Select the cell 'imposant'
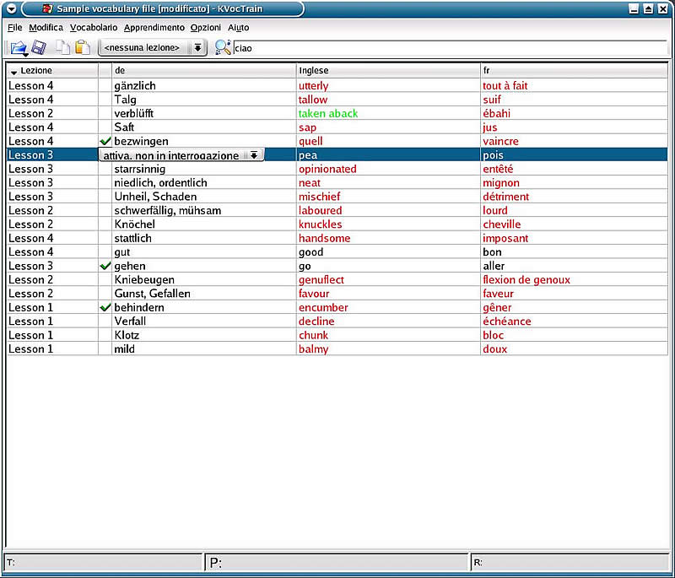The image size is (675, 578). point(574,238)
